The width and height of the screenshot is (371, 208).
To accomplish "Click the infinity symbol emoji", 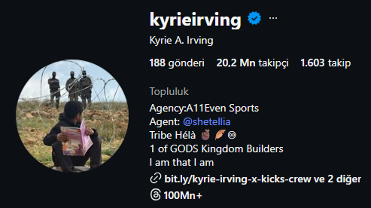I will point(232,135).
